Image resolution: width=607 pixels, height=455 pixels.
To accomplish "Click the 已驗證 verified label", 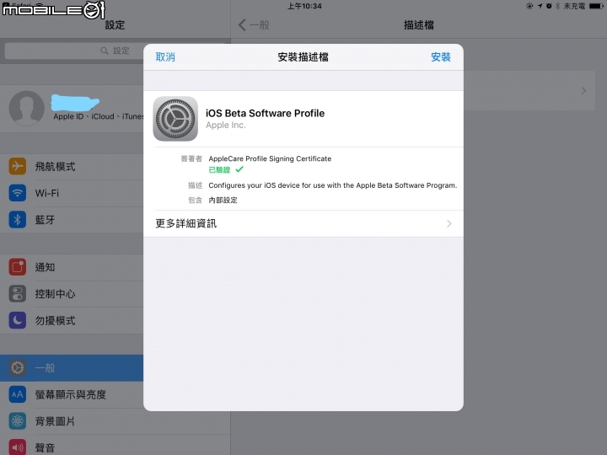I will [219, 169].
